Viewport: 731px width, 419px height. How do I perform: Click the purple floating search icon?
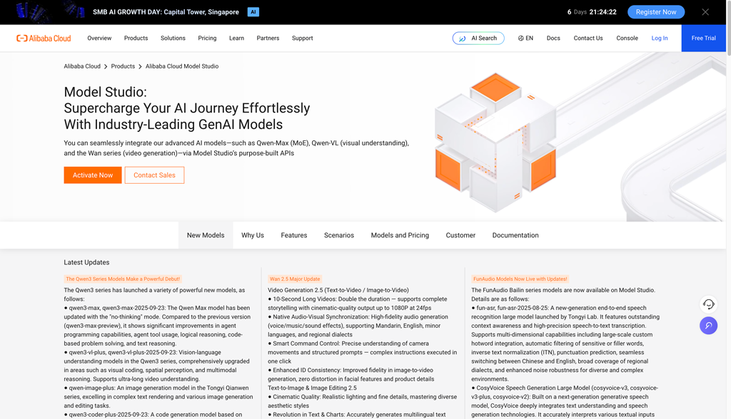[708, 326]
